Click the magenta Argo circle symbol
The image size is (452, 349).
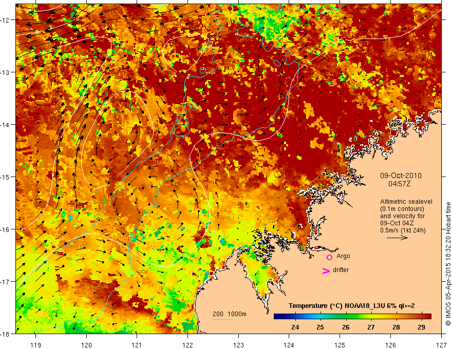[x=329, y=257]
